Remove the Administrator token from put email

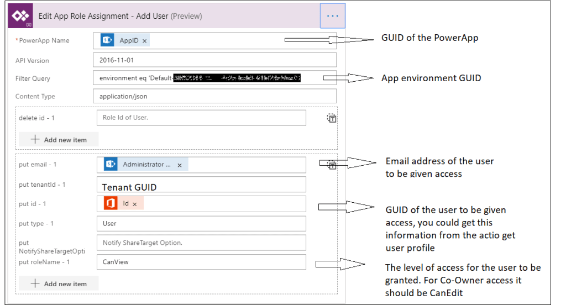[180, 165]
